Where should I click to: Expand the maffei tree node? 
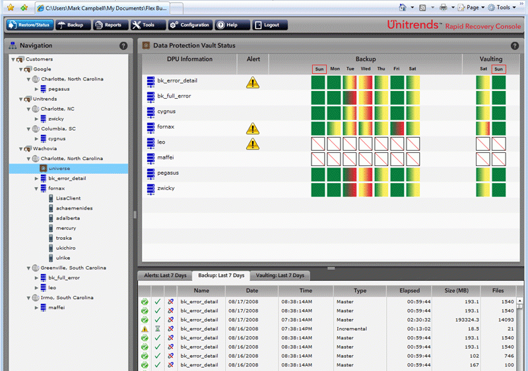(x=36, y=308)
